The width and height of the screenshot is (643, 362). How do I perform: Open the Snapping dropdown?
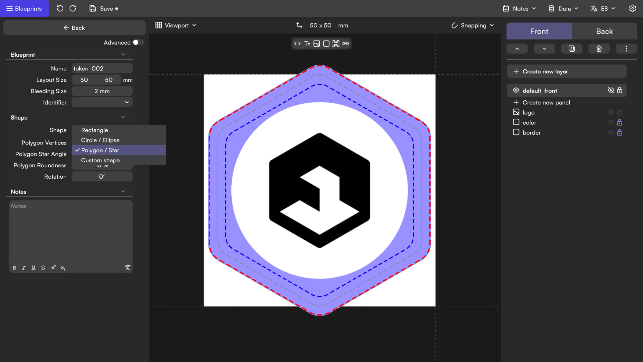[473, 25]
